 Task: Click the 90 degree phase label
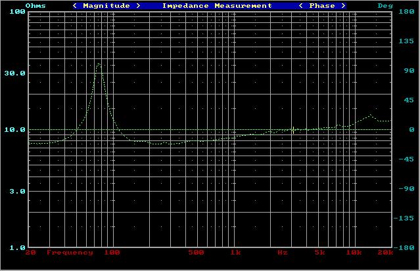tap(409, 71)
